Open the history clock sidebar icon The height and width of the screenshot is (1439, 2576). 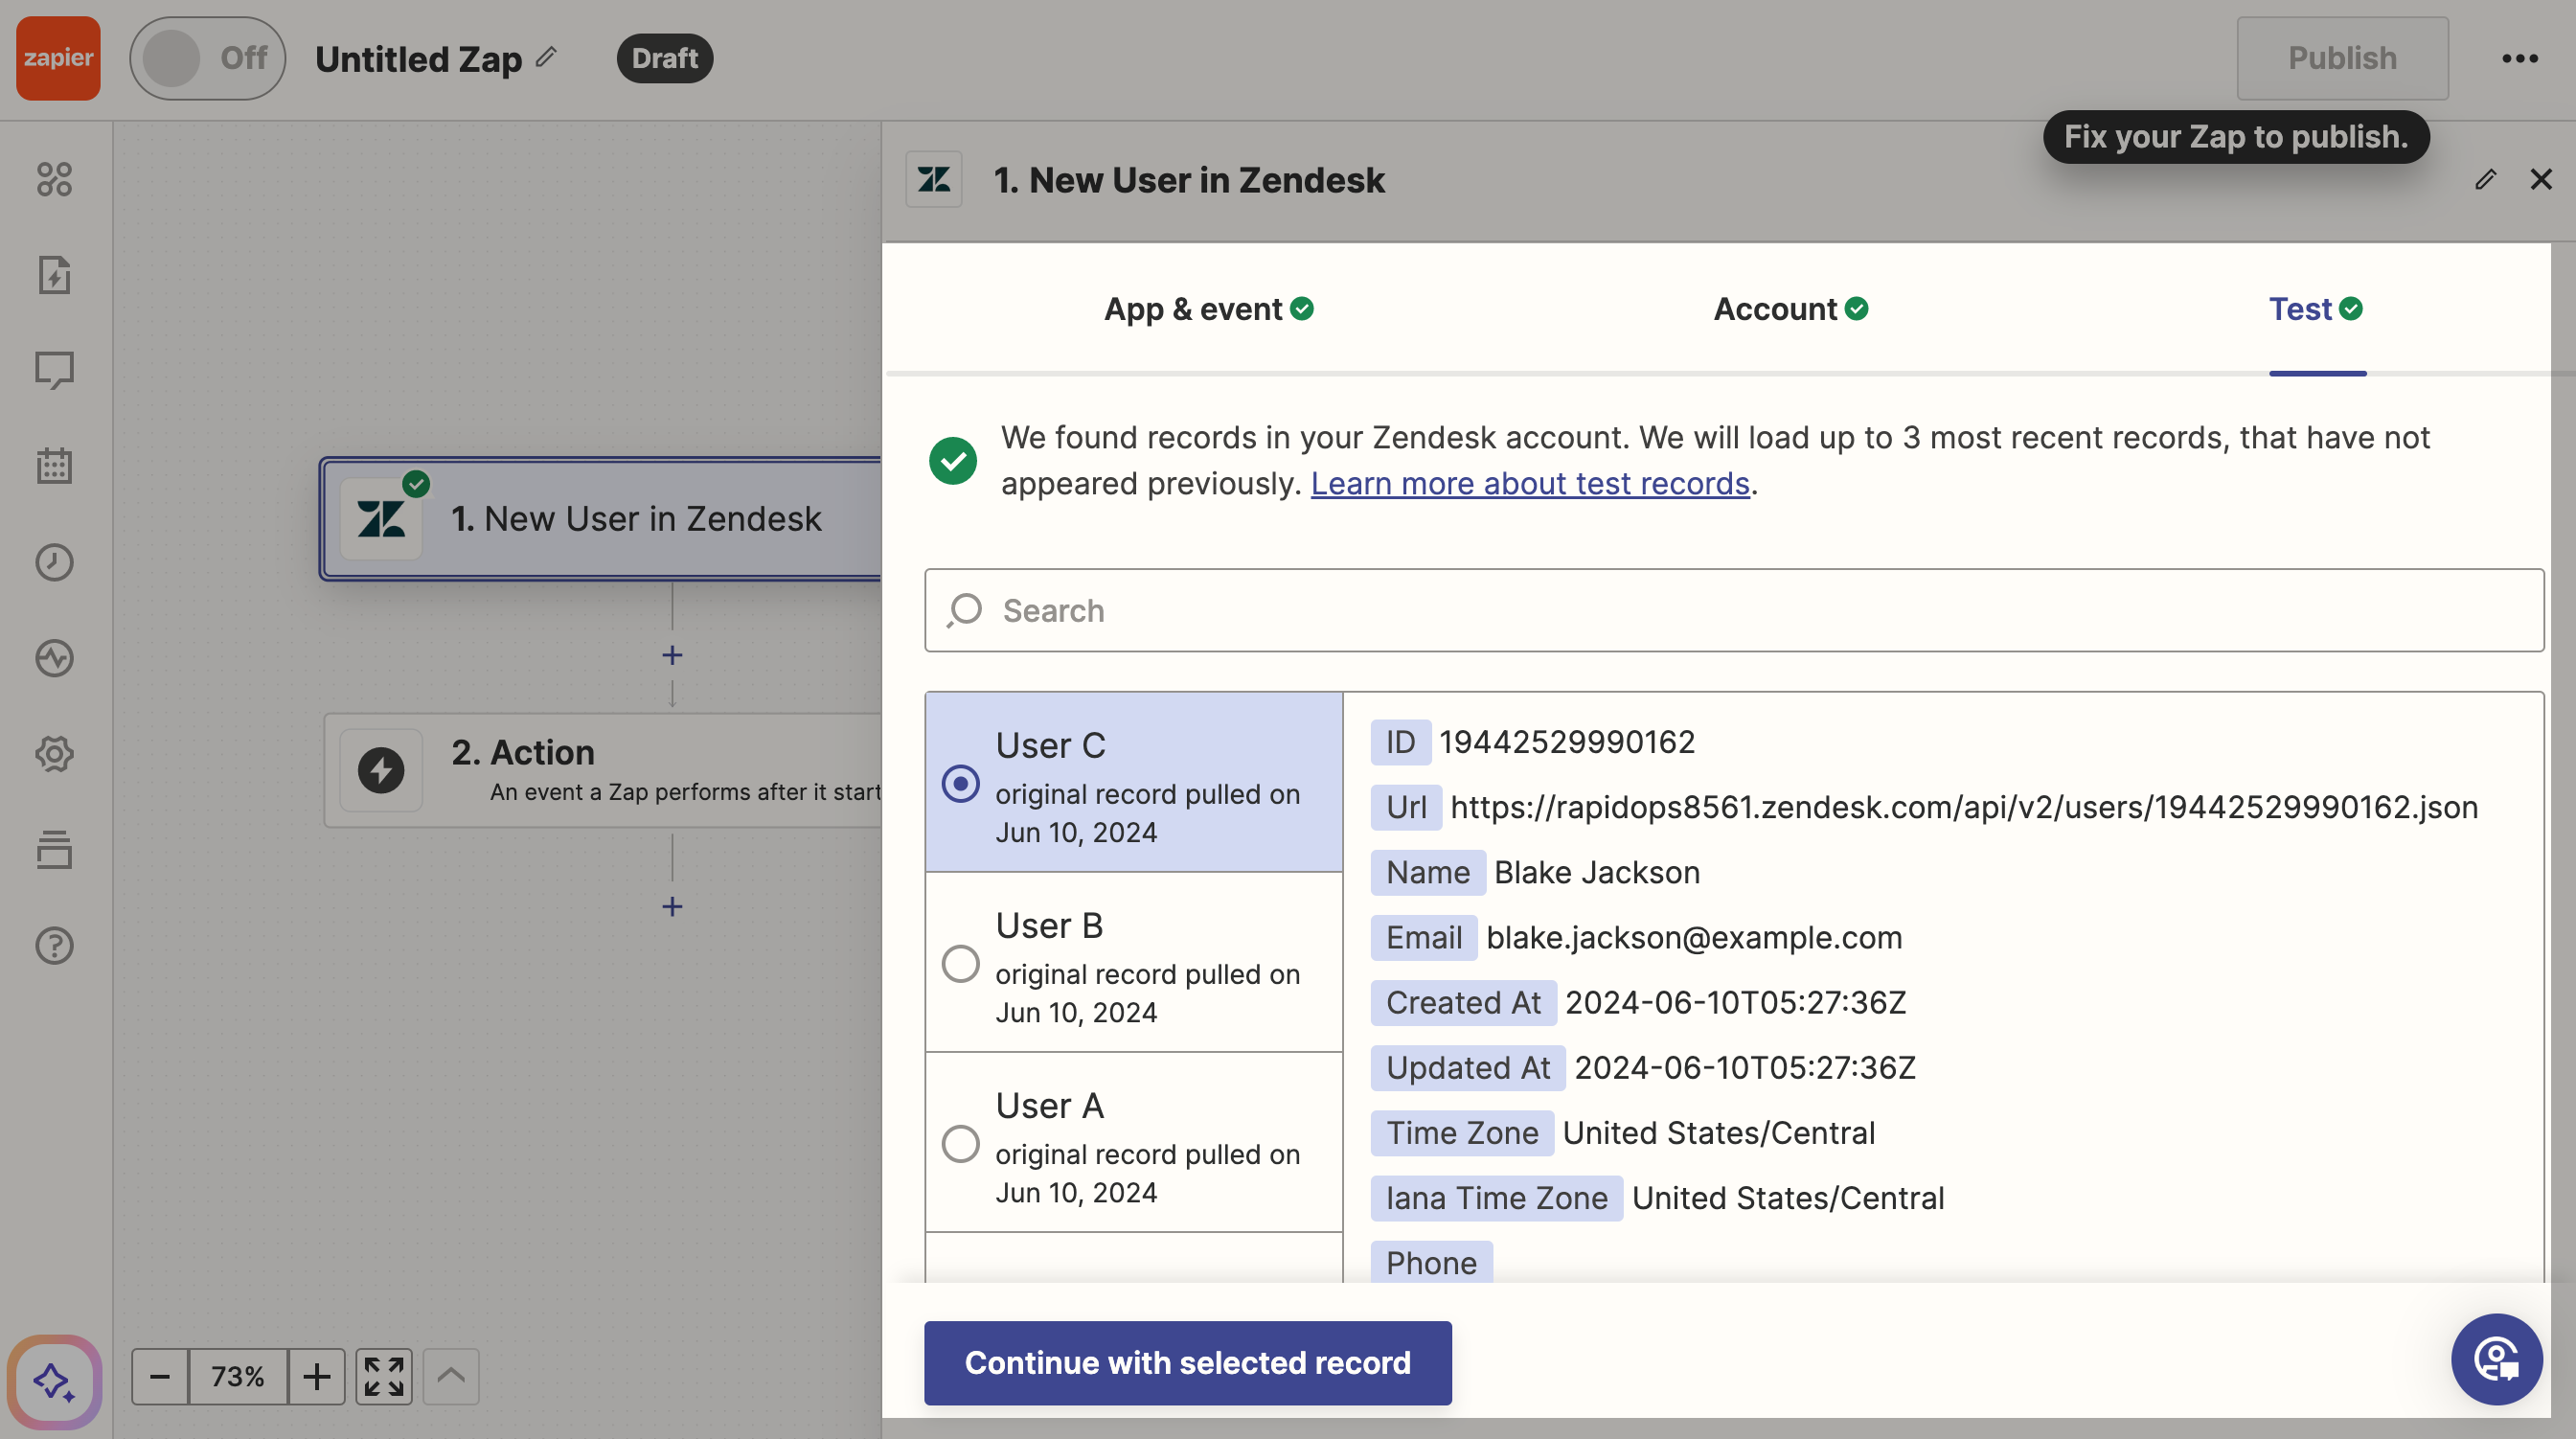click(x=54, y=562)
